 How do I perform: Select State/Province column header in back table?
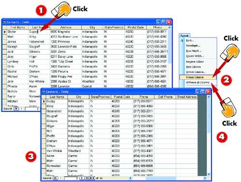click(114, 28)
